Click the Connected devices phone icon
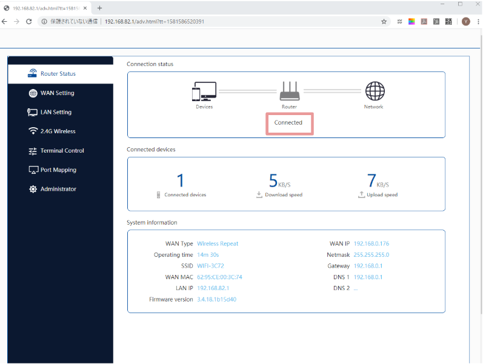483x364 pixels. point(158,195)
